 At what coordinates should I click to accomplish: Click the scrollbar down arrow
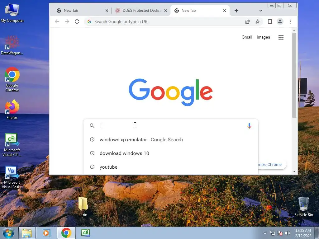pyautogui.click(x=294, y=171)
